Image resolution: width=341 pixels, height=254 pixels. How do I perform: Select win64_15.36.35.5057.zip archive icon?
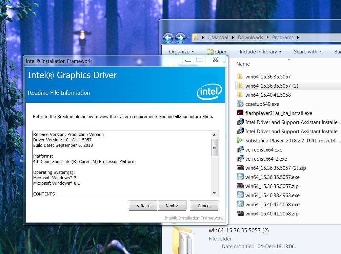tap(240, 186)
